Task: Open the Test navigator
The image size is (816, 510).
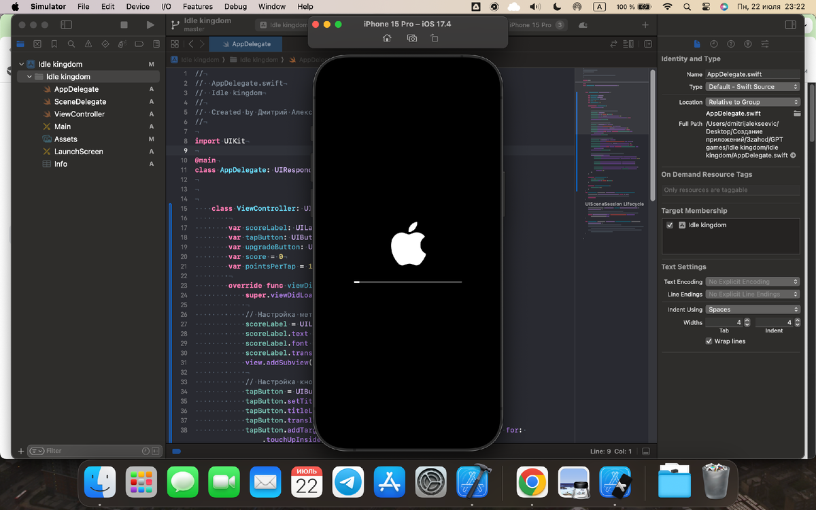Action: click(x=105, y=44)
